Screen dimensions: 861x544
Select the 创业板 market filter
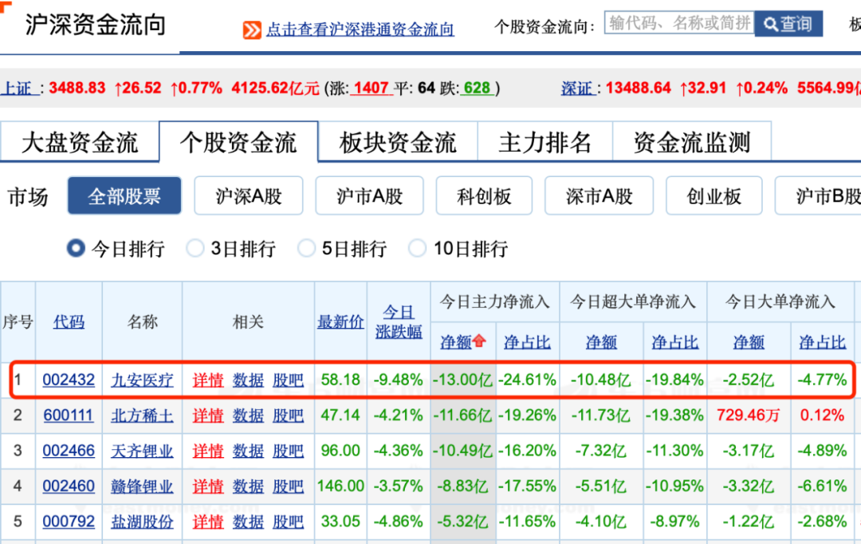[x=714, y=195]
